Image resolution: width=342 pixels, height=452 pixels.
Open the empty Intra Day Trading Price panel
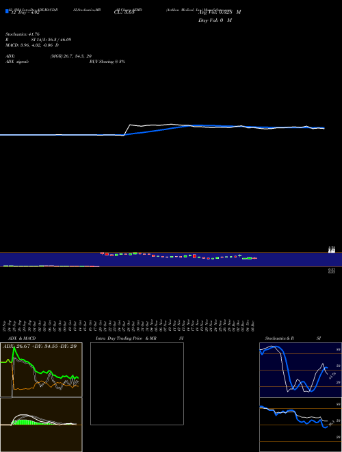point(137,384)
